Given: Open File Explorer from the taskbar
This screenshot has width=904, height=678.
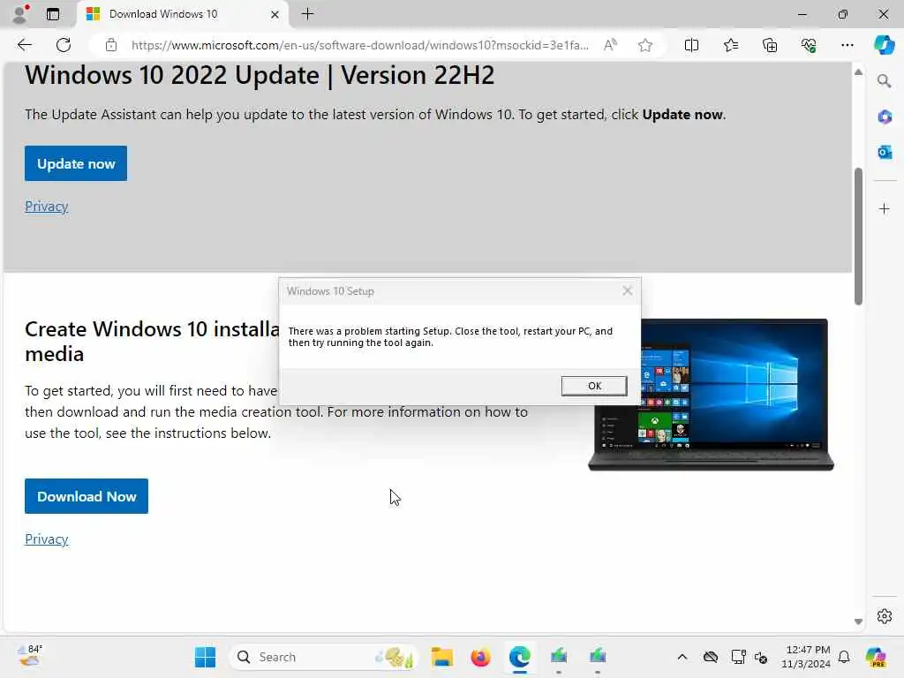Looking at the screenshot, I should point(442,657).
